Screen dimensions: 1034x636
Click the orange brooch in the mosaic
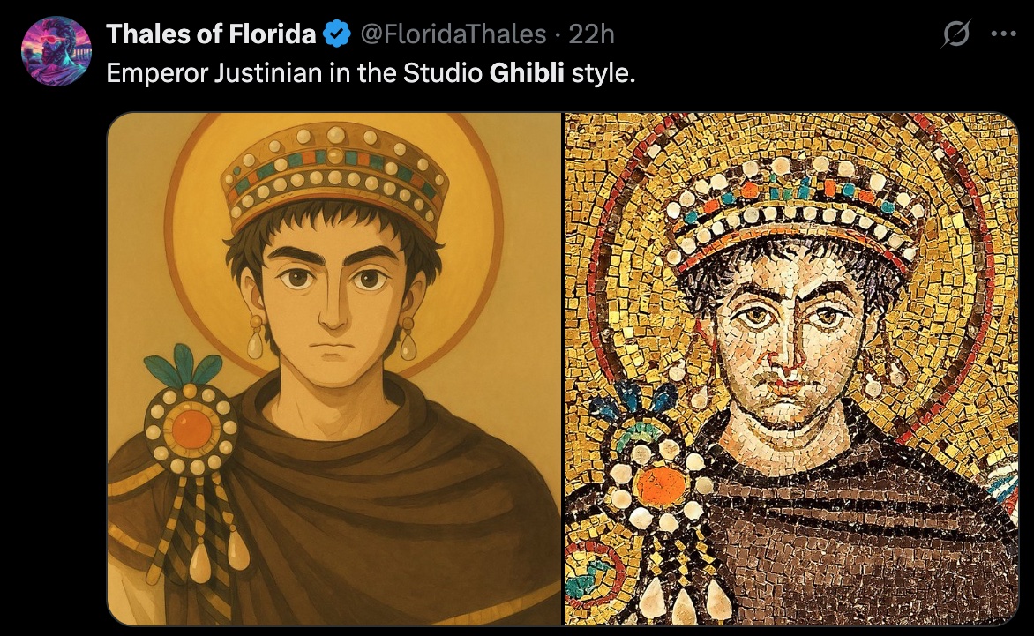coord(657,486)
